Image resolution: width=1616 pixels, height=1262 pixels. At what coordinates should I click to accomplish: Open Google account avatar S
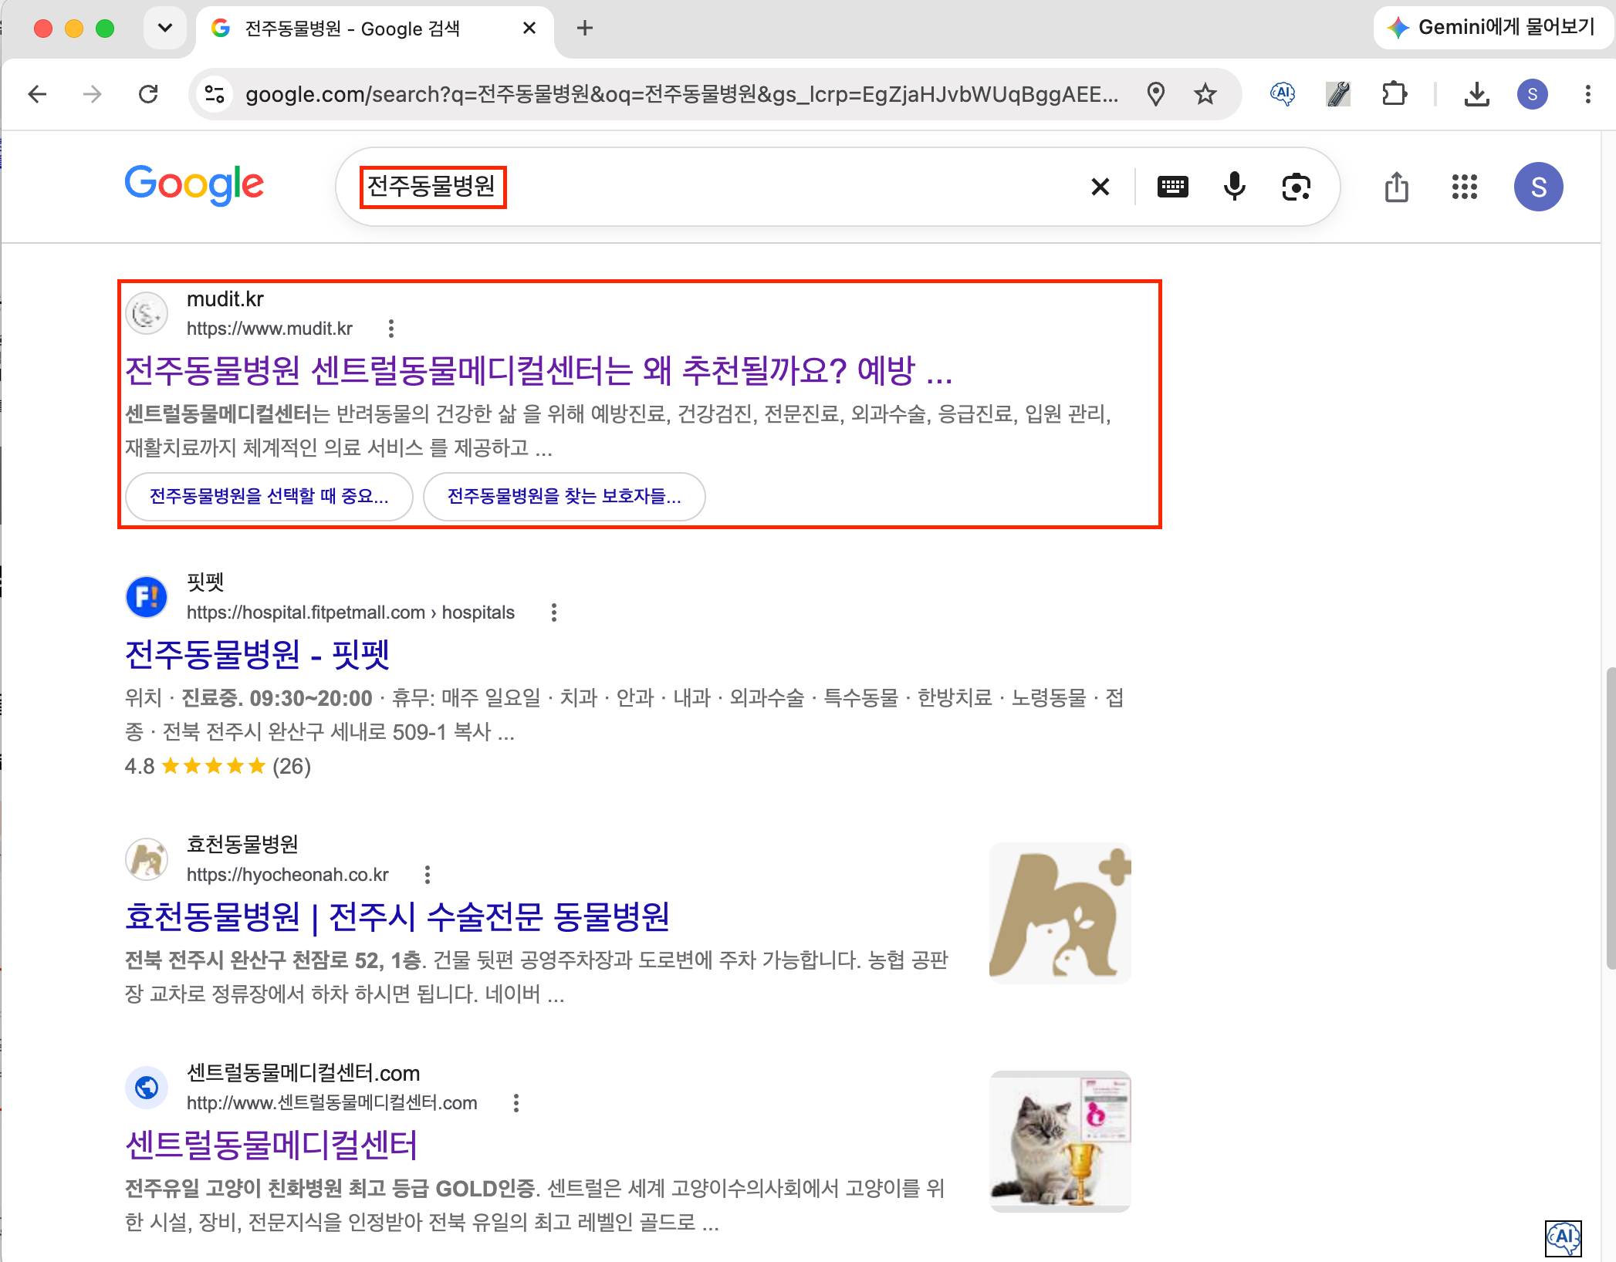click(1538, 187)
